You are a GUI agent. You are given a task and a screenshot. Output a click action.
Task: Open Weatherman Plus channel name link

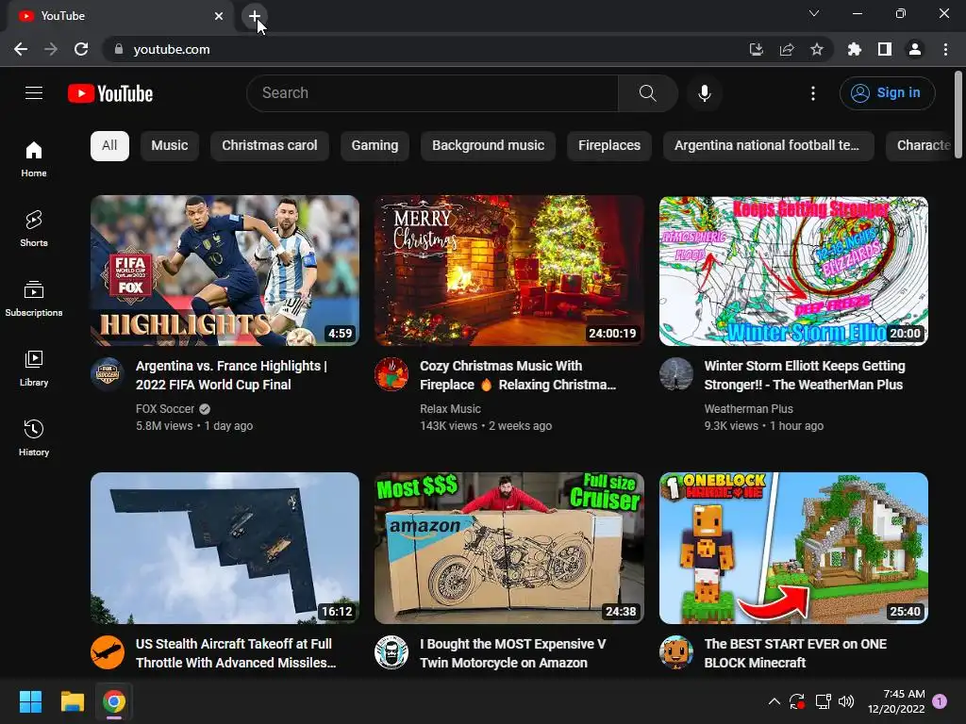(x=748, y=409)
